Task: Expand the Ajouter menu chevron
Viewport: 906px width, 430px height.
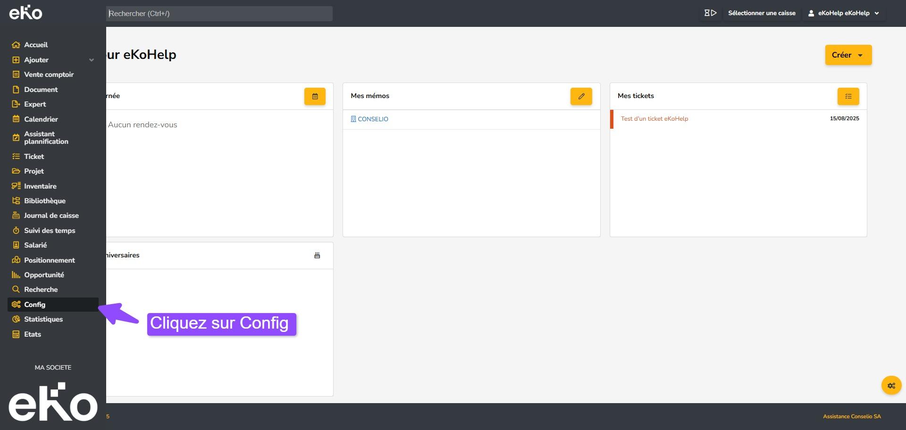Action: point(92,60)
